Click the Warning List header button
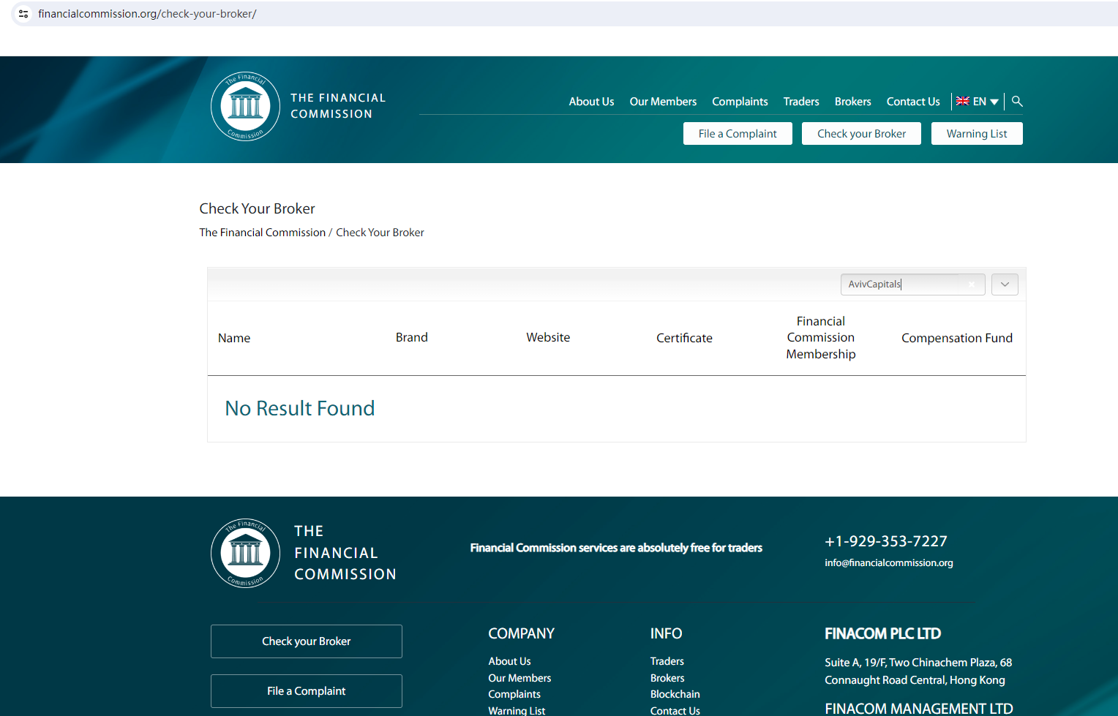The height and width of the screenshot is (716, 1118). pyautogui.click(x=977, y=134)
